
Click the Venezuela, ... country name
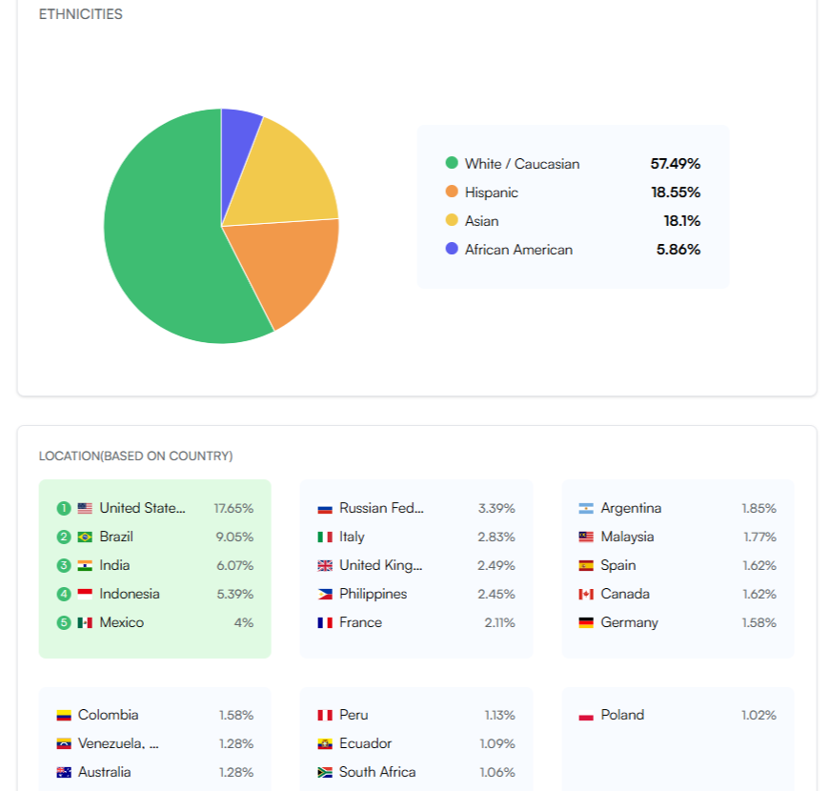[118, 744]
